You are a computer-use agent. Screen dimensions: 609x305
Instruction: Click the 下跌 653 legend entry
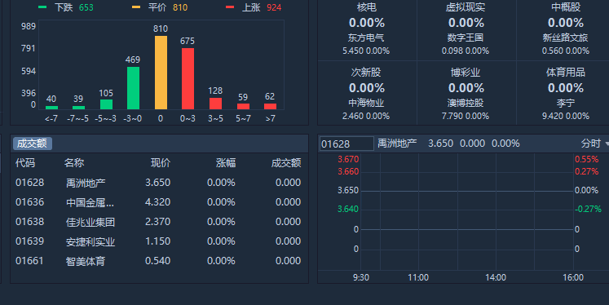66,7
